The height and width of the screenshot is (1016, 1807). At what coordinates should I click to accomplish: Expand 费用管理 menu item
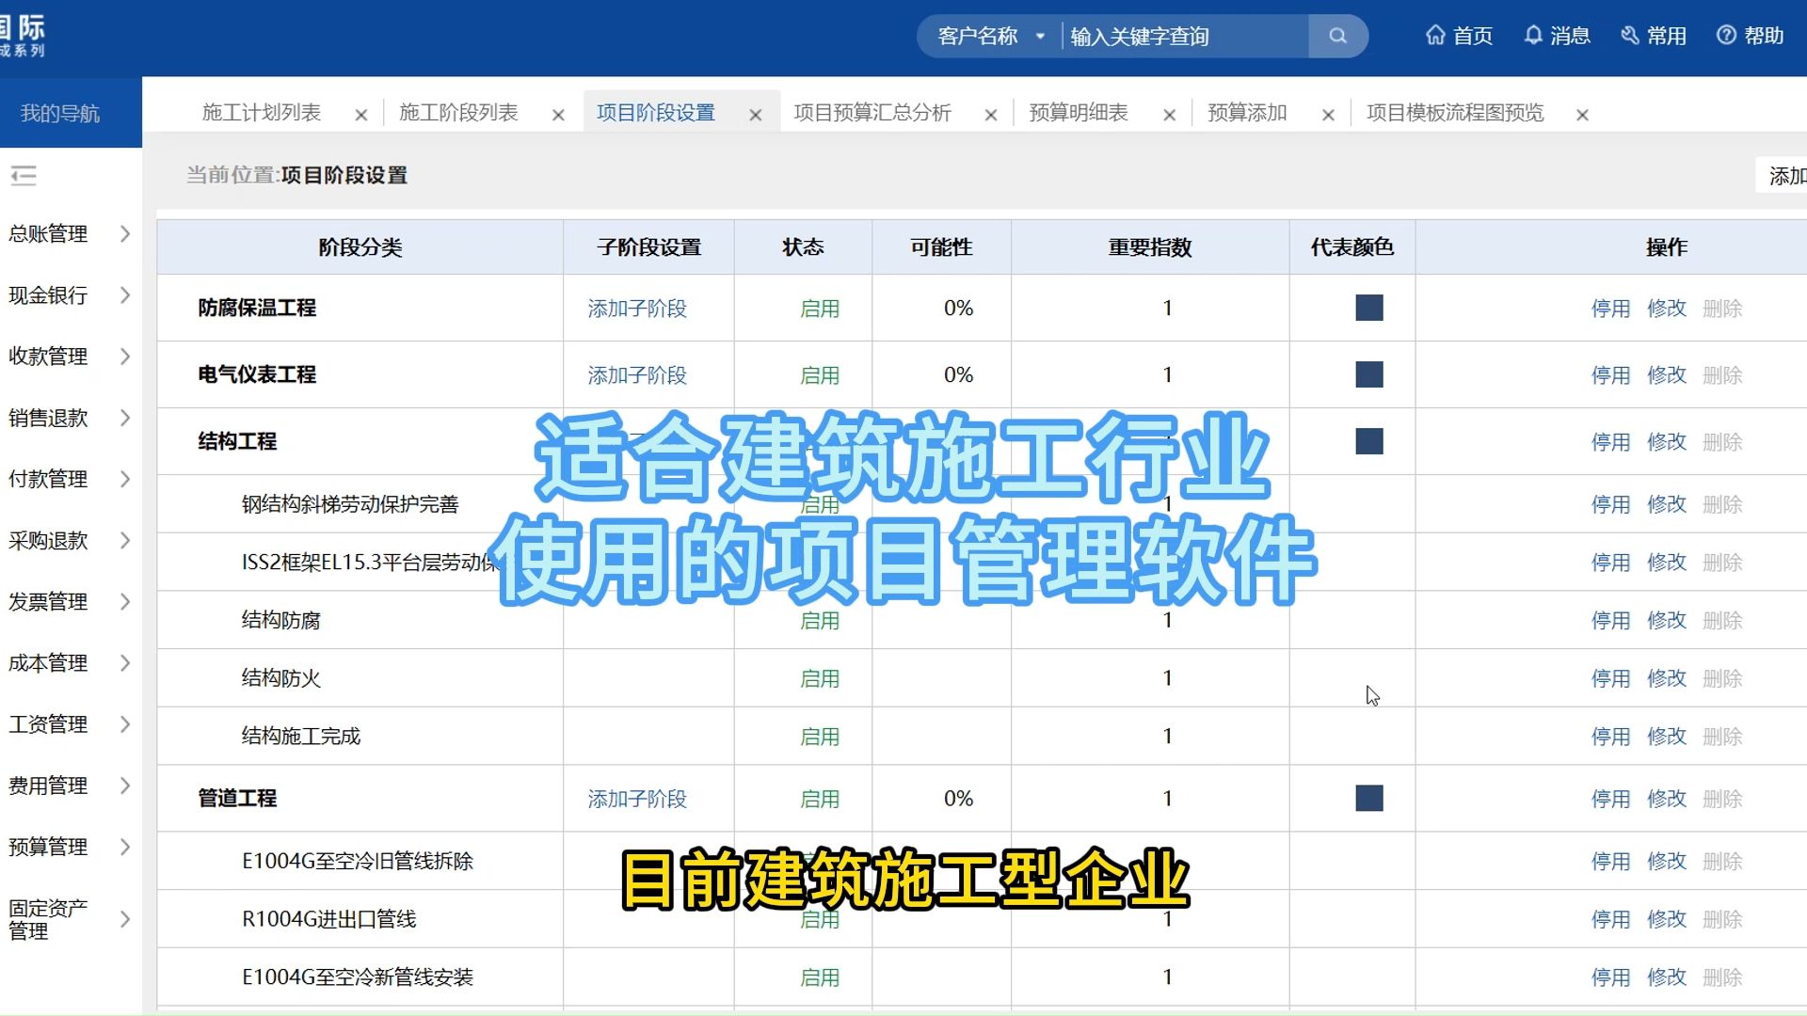71,786
